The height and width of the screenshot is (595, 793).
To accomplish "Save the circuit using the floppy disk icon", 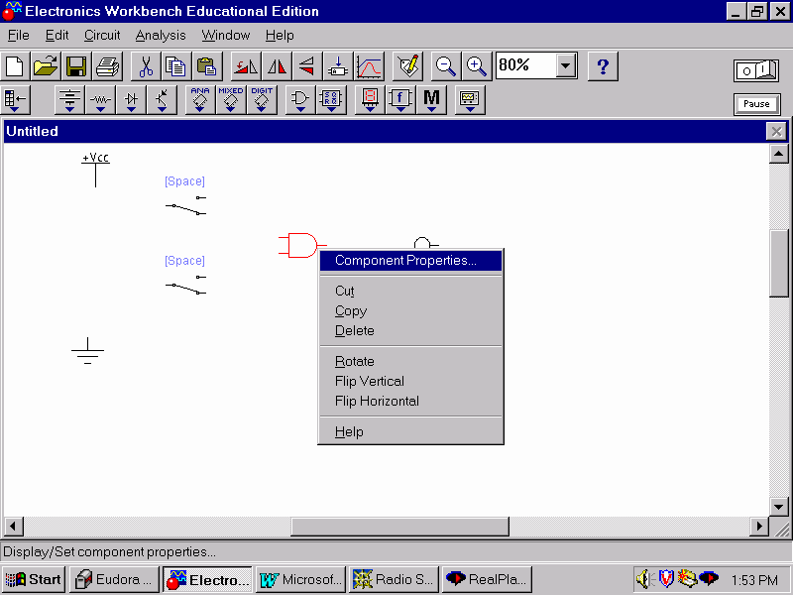I will click(x=76, y=66).
